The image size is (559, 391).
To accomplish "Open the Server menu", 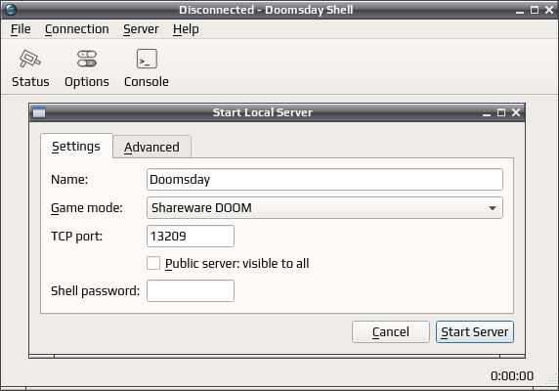I will coord(141,29).
